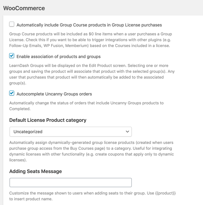Click the description about the Edit Product screen

pyautogui.click(x=89, y=66)
